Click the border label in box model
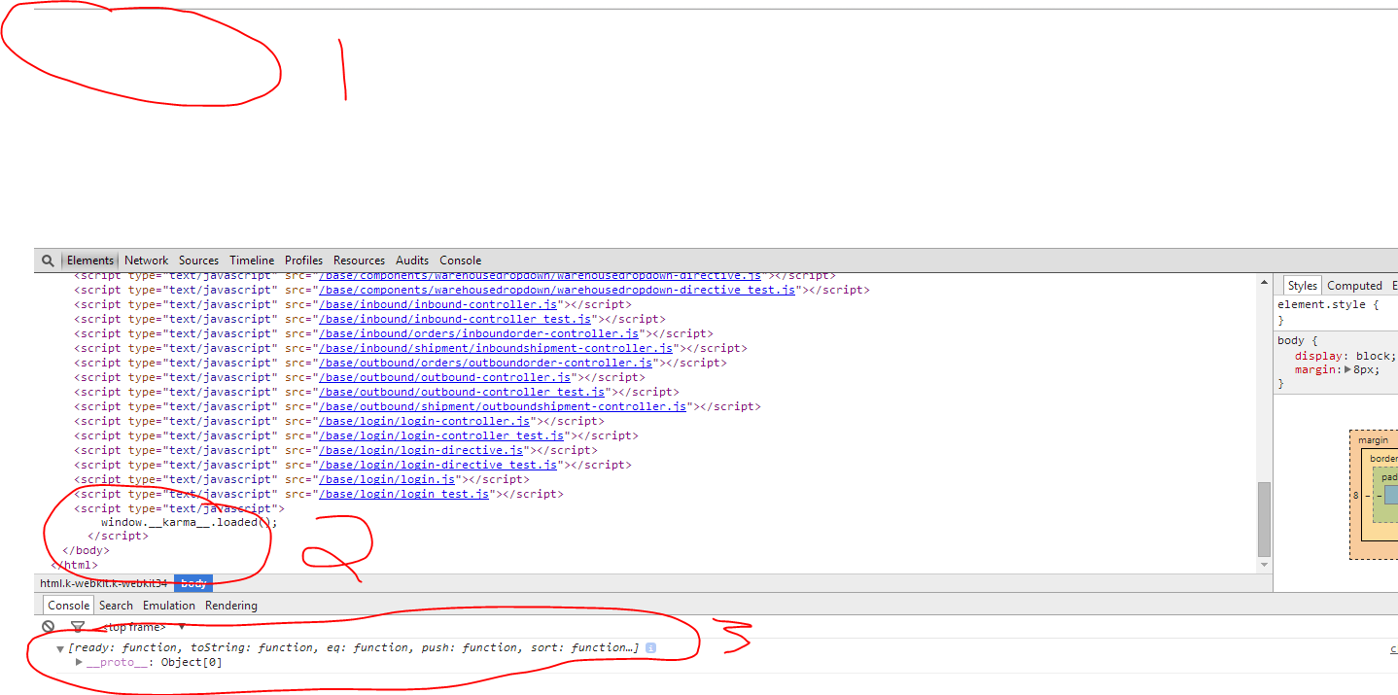Screen dimensions: 1398x695 click(1383, 458)
